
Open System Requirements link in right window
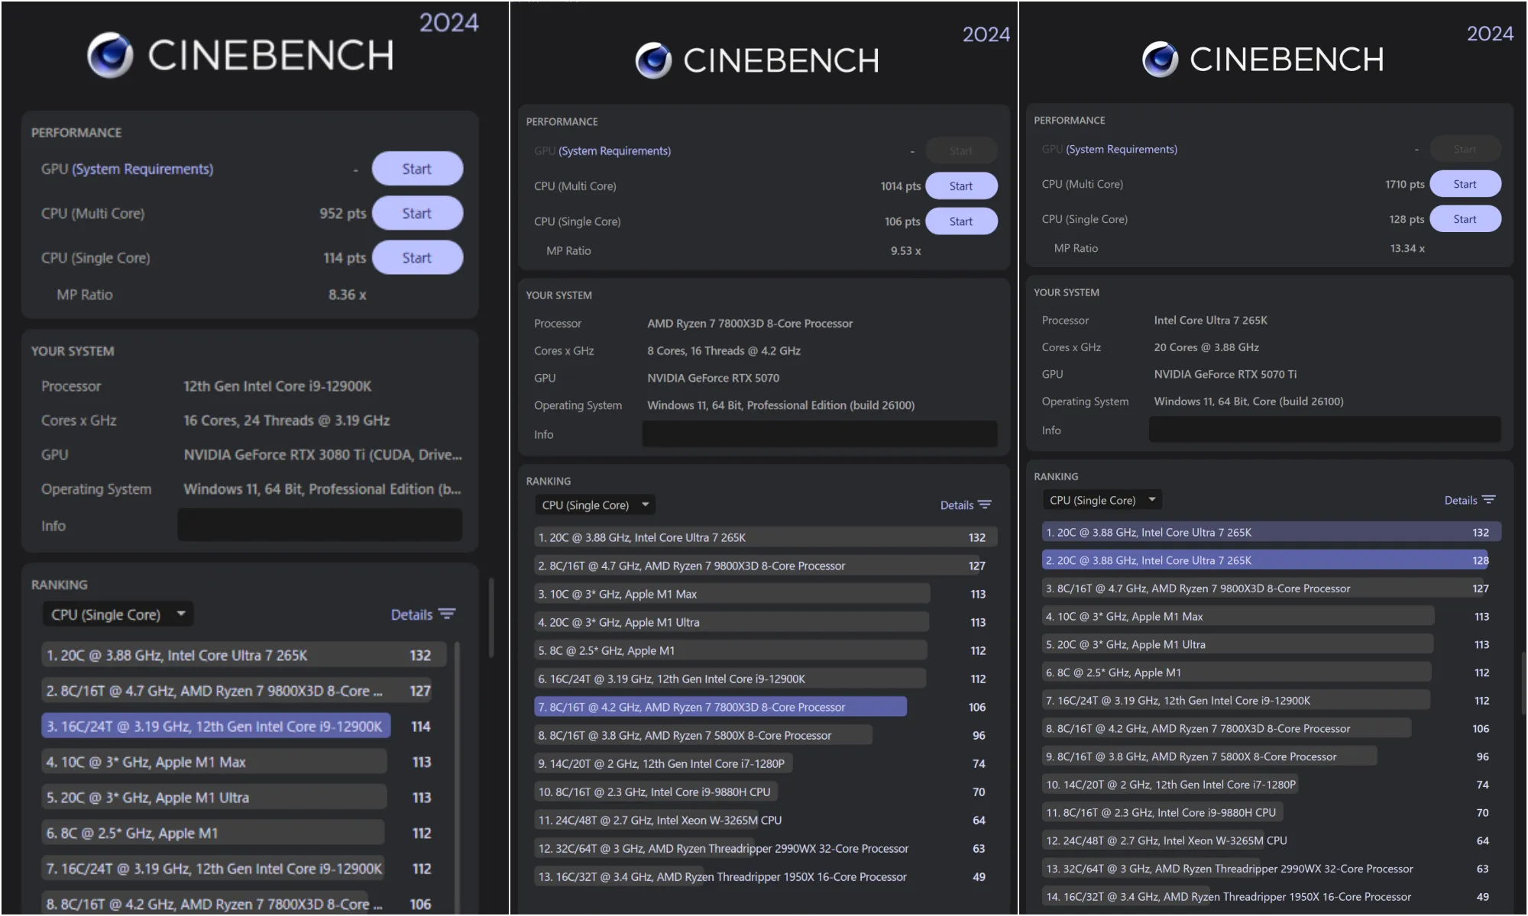(1122, 149)
